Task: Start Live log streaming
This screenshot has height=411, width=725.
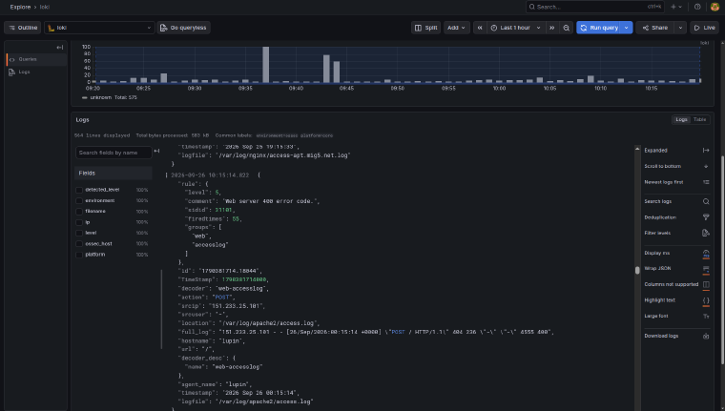Action: (705, 28)
